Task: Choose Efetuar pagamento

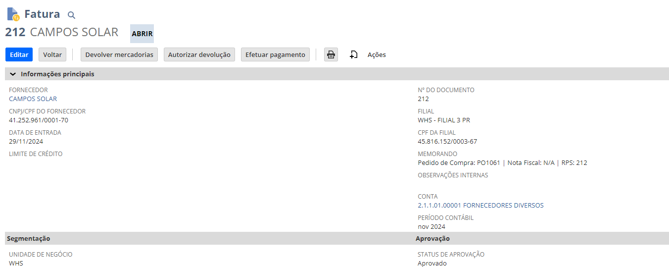Action: pos(275,54)
